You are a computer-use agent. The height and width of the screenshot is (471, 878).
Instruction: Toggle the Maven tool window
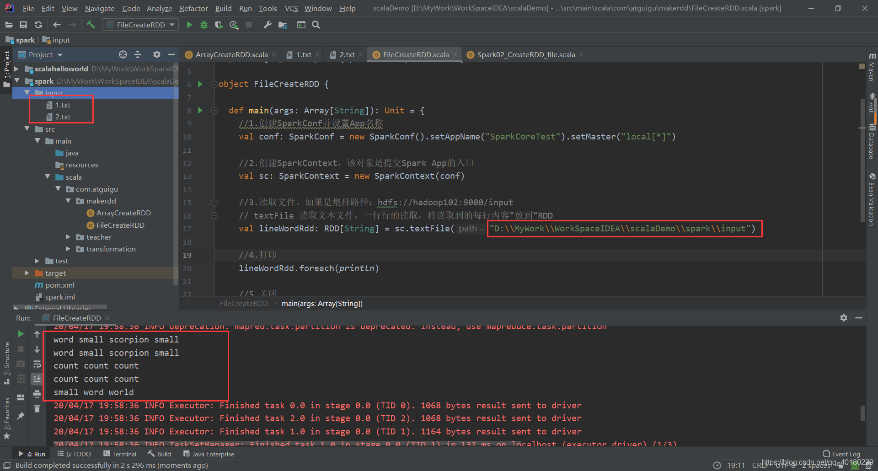click(x=872, y=67)
